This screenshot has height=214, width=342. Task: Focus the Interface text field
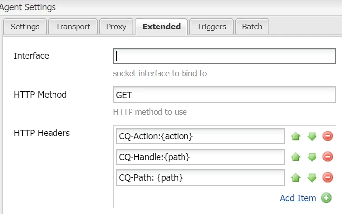pos(224,56)
